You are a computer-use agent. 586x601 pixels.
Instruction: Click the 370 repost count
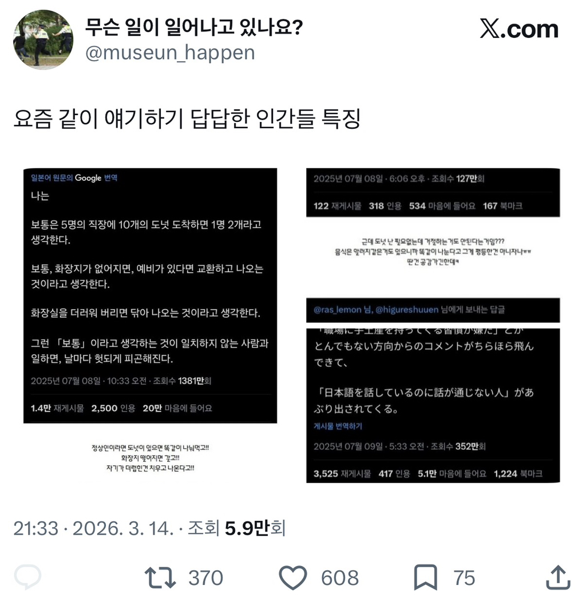coord(206,578)
